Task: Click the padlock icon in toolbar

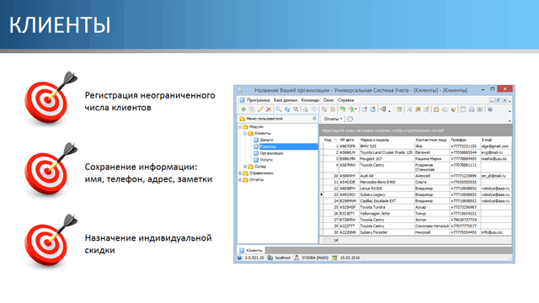Action: (x=436, y=109)
